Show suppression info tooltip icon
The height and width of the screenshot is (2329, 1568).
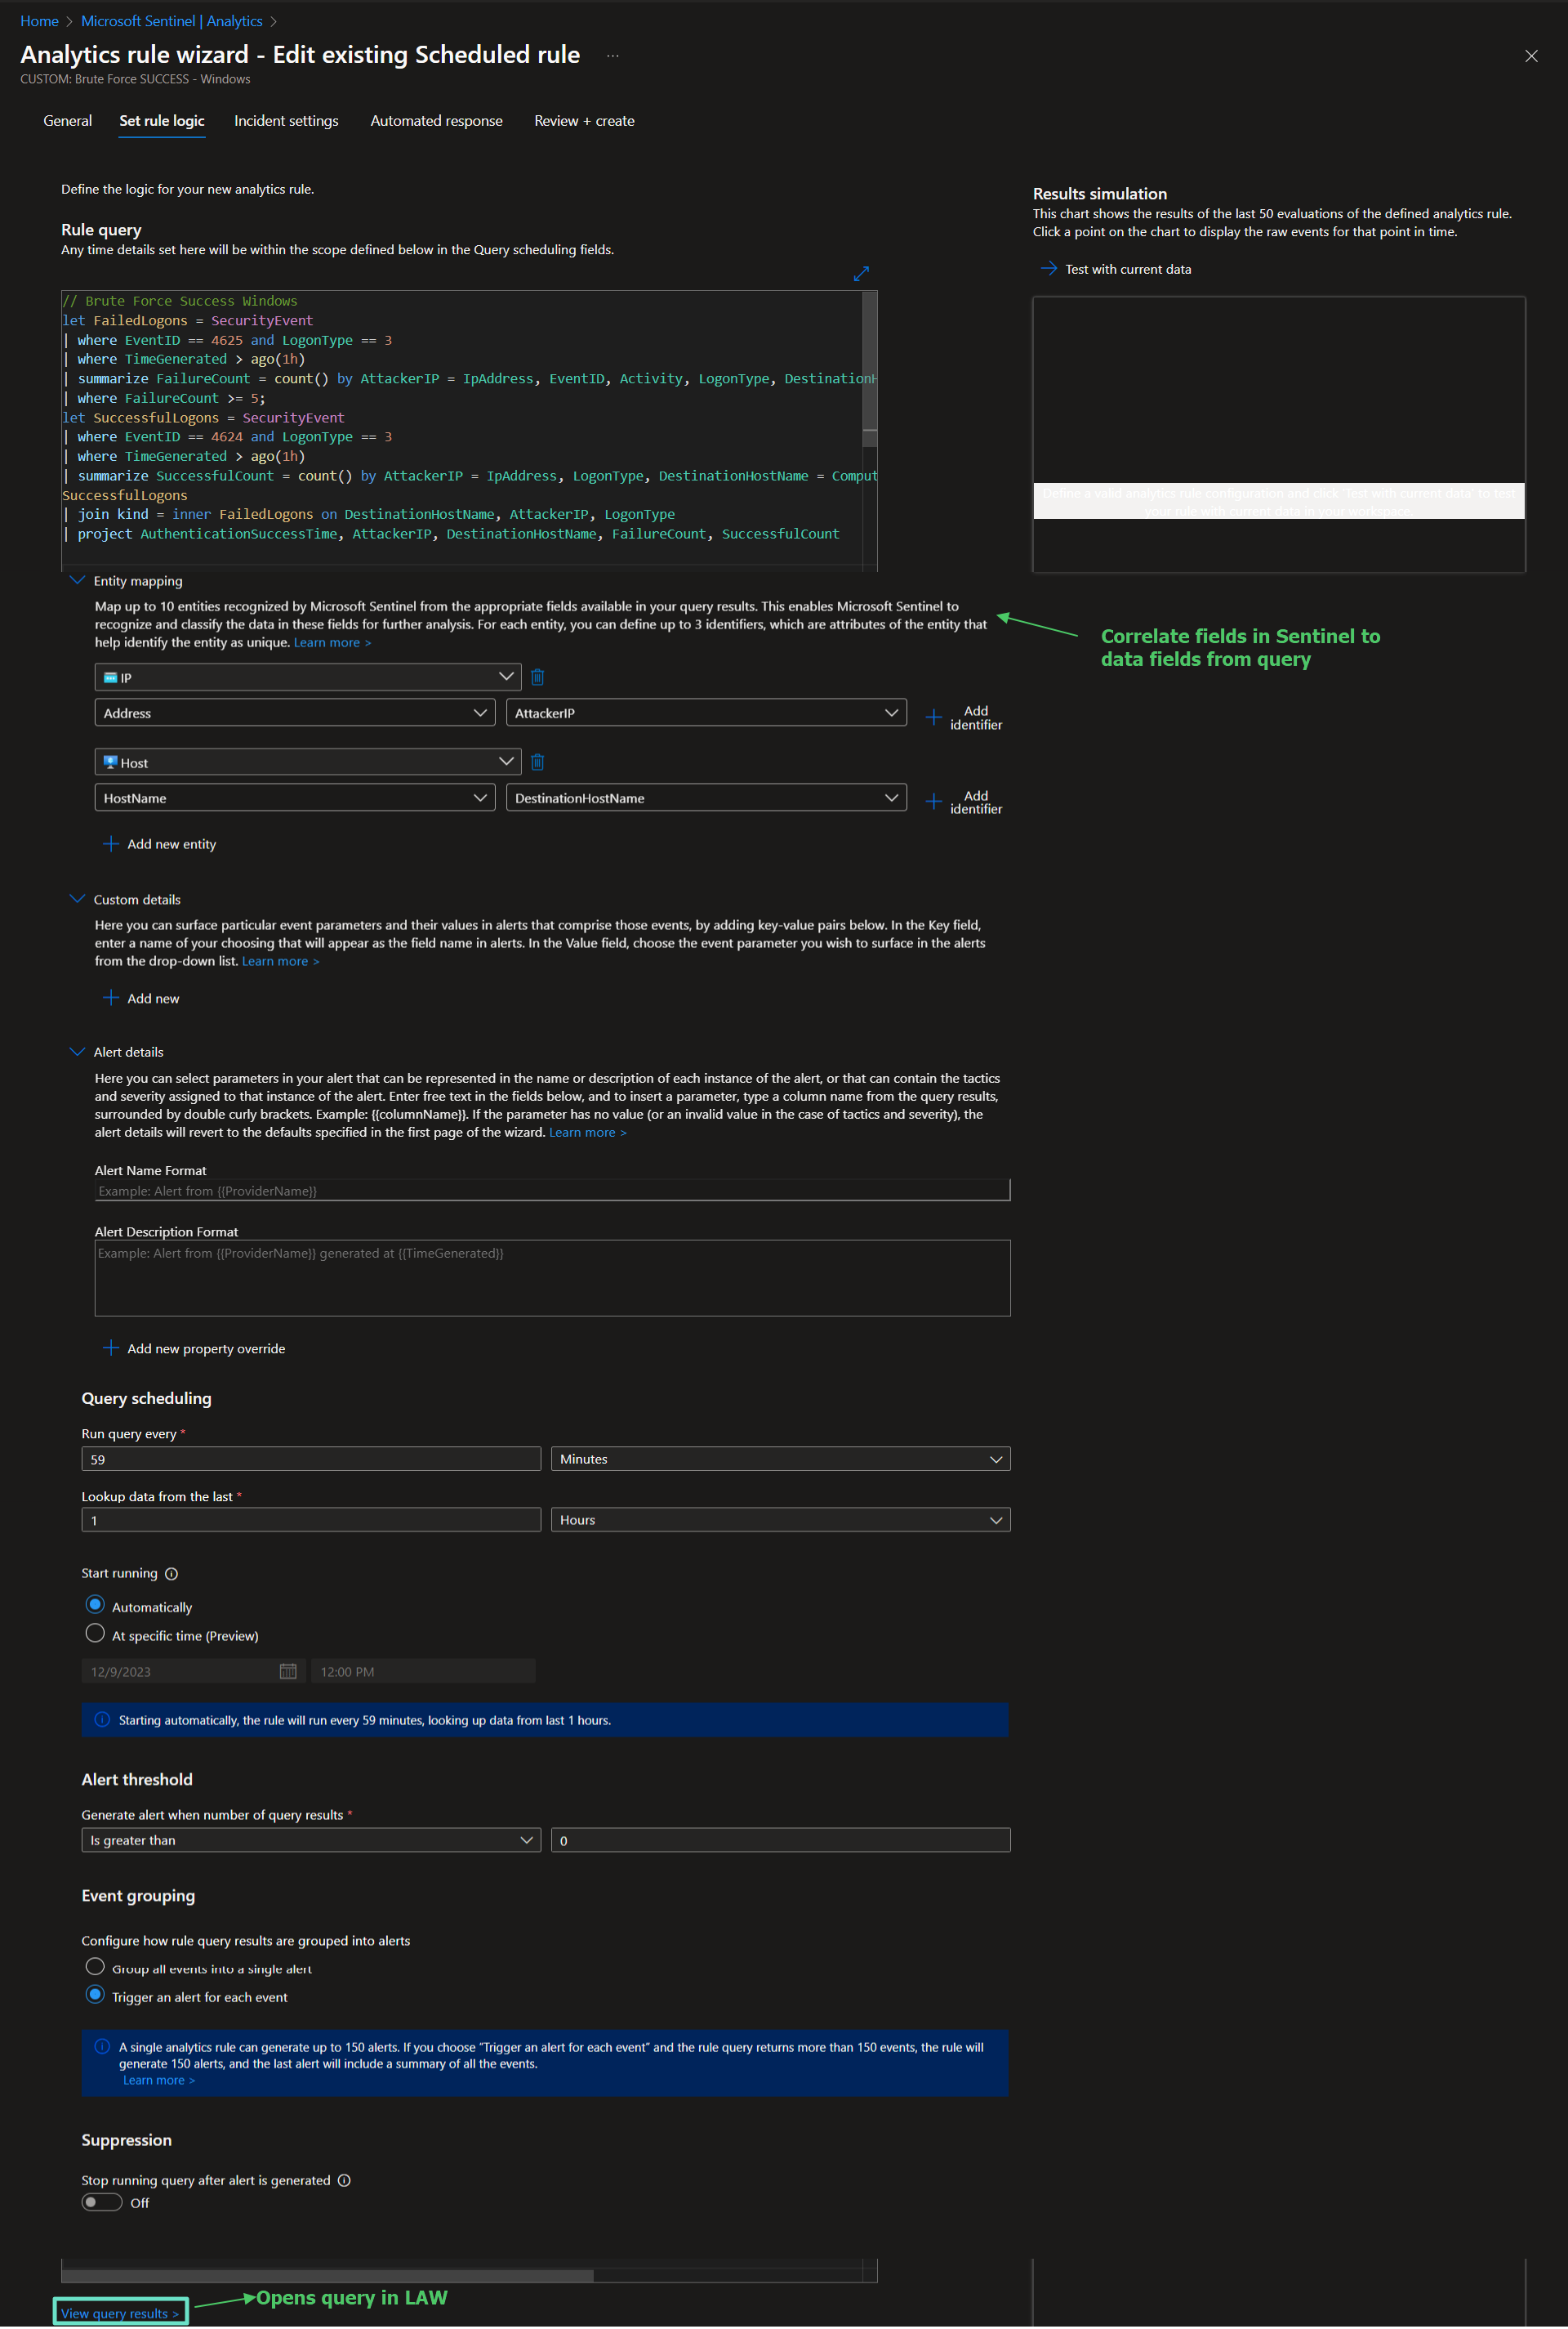click(x=344, y=2180)
